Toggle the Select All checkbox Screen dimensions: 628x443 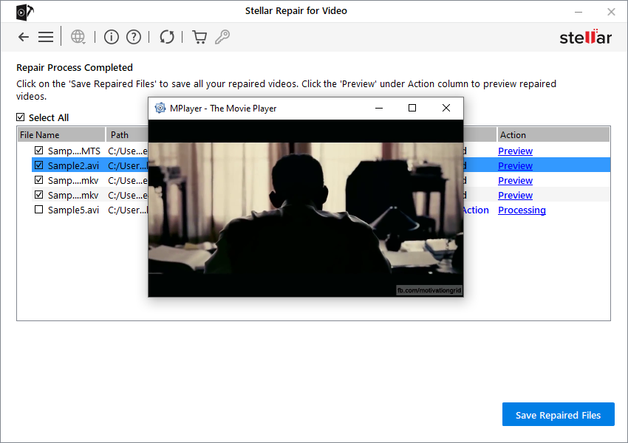click(21, 117)
